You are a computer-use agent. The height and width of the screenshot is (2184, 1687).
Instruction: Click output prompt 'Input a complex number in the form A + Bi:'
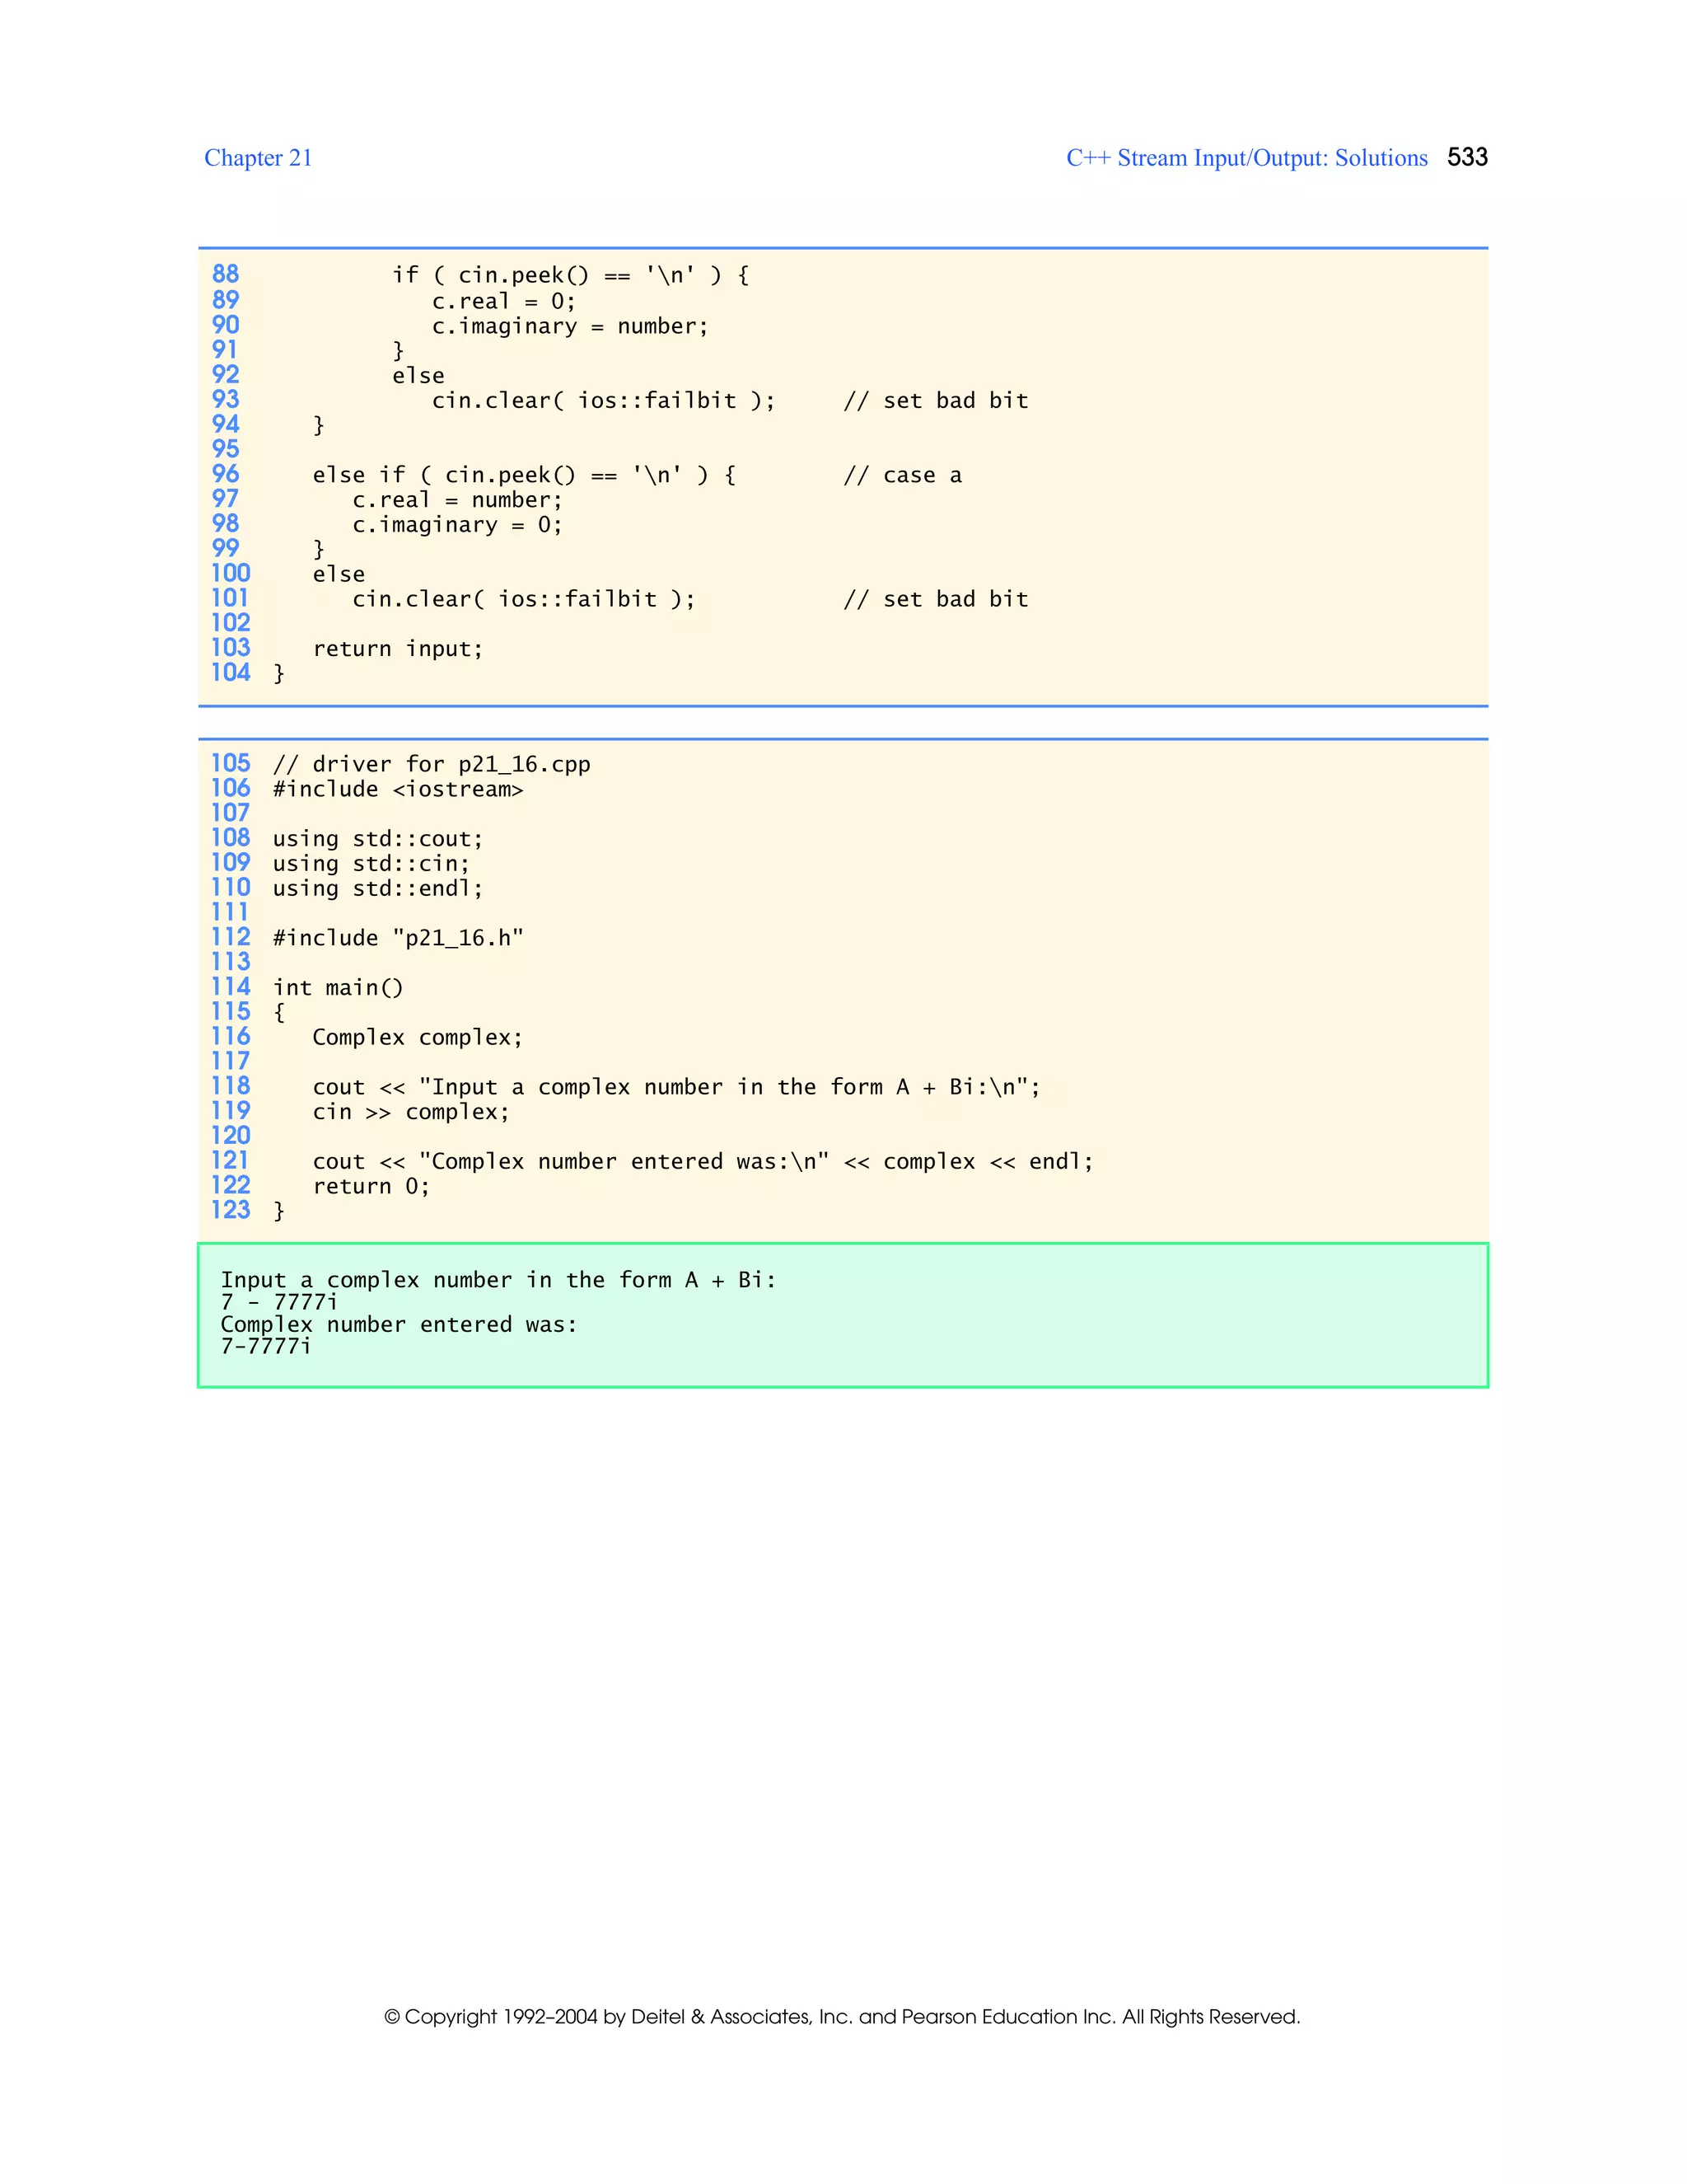pos(498,1280)
